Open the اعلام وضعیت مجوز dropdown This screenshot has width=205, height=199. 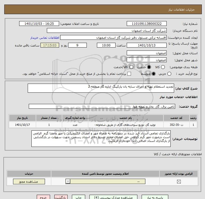pos(105,181)
